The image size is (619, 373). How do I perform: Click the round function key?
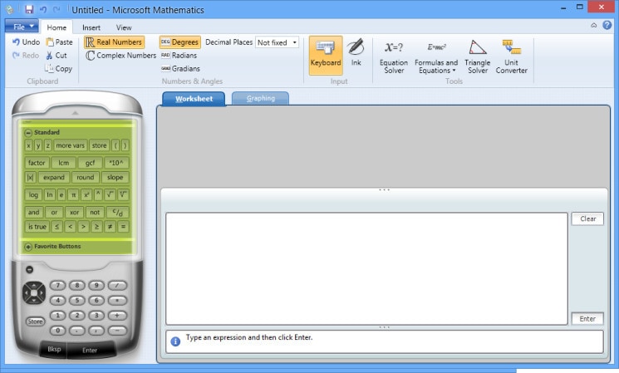pyautogui.click(x=86, y=178)
